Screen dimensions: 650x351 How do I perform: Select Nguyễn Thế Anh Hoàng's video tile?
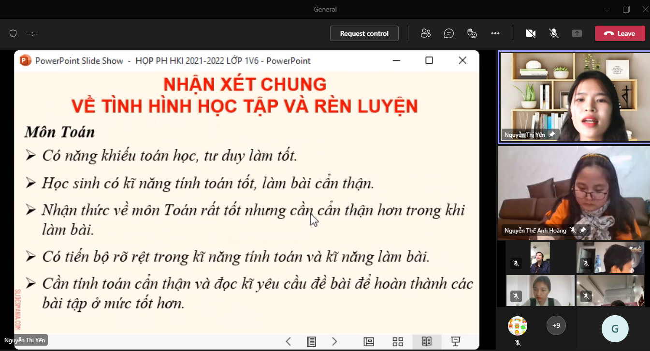[574, 192]
